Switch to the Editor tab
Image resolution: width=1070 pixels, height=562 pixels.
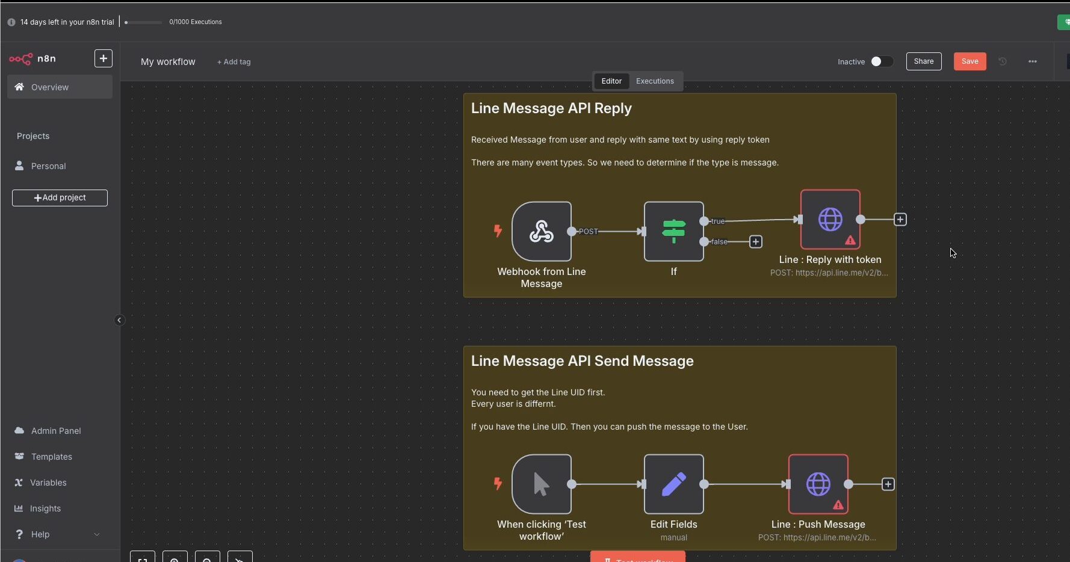(611, 81)
